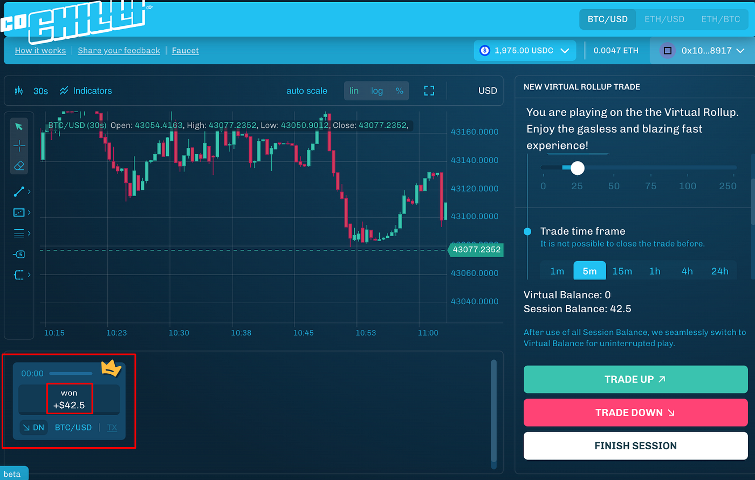Toggle percent scale mode
Screen dimensions: 755x480
(x=399, y=91)
